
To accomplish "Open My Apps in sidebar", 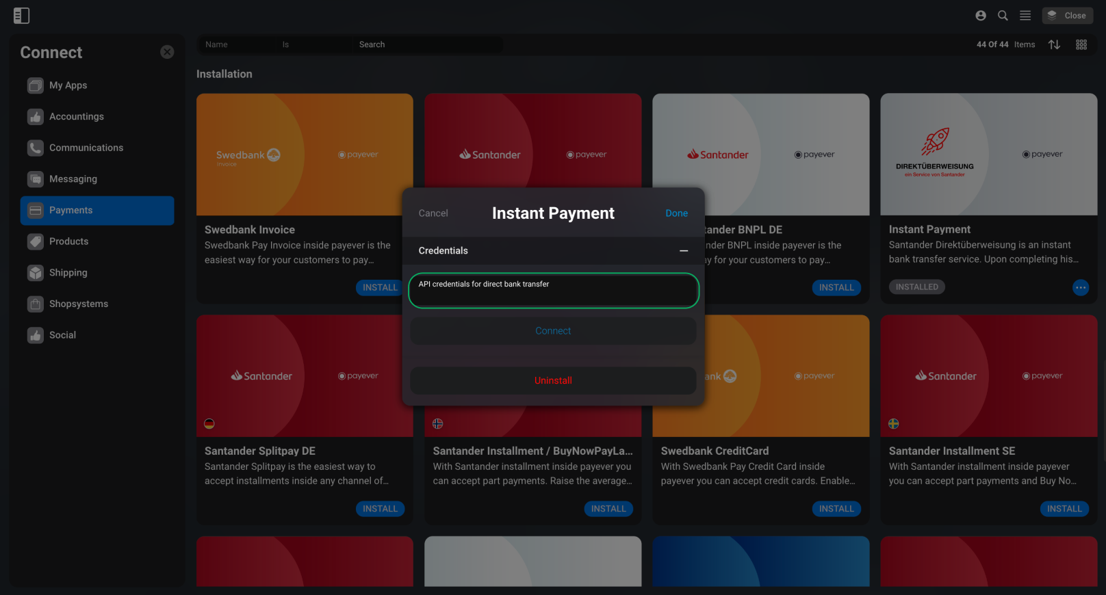I will coord(97,85).
